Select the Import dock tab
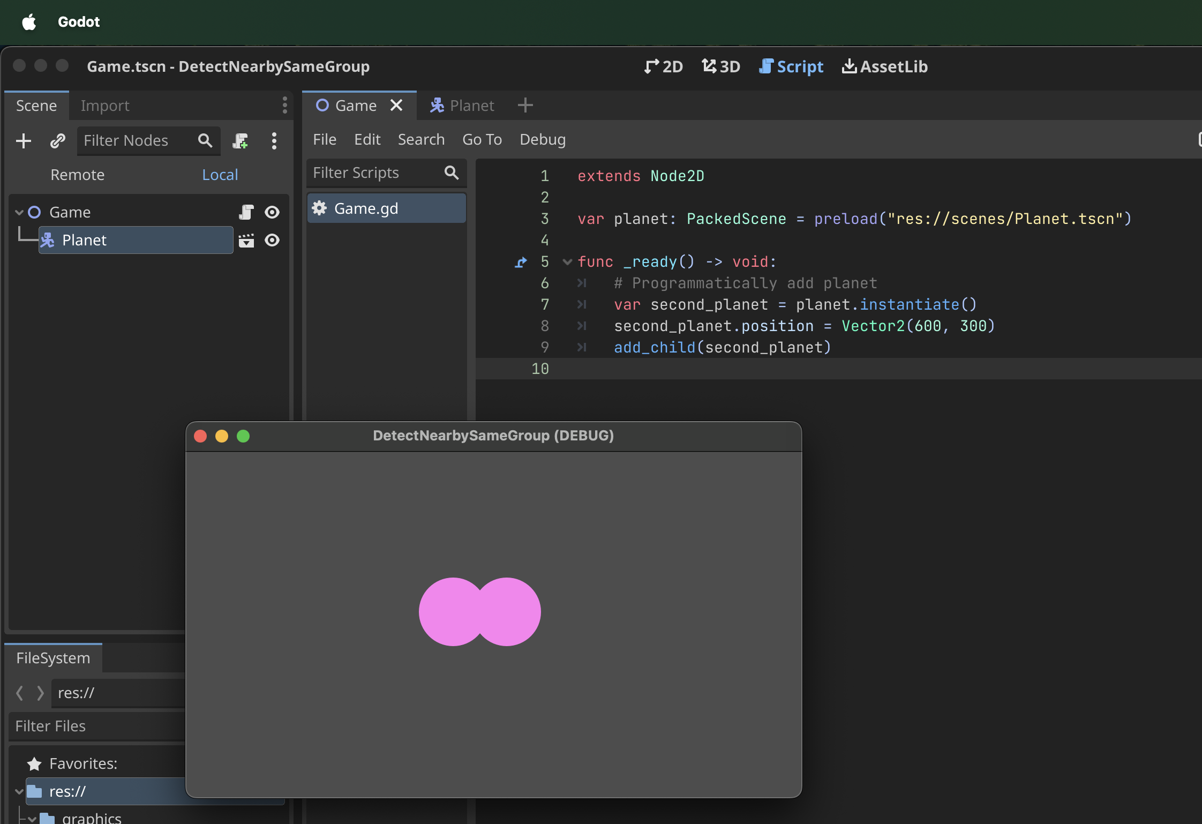The width and height of the screenshot is (1202, 824). 105,106
